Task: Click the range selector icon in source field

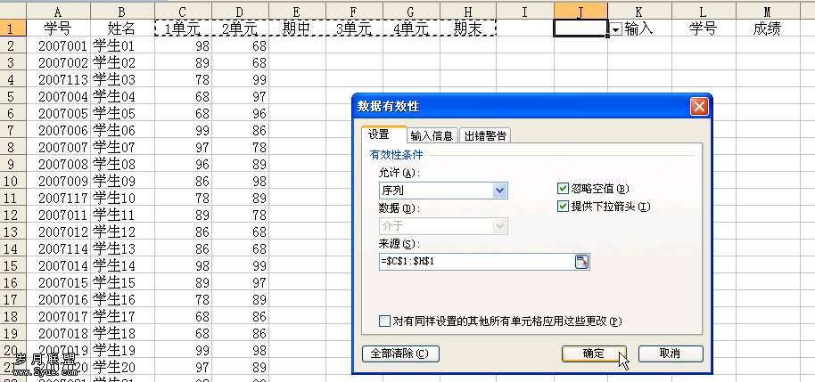Action: (x=581, y=262)
